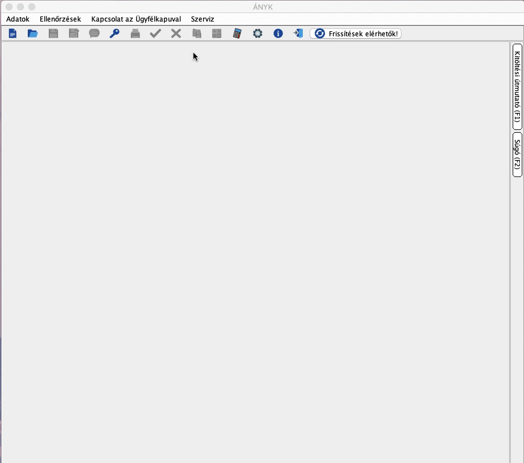The height and width of the screenshot is (463, 524).
Task: Click the blue info icon
Action: (278, 33)
